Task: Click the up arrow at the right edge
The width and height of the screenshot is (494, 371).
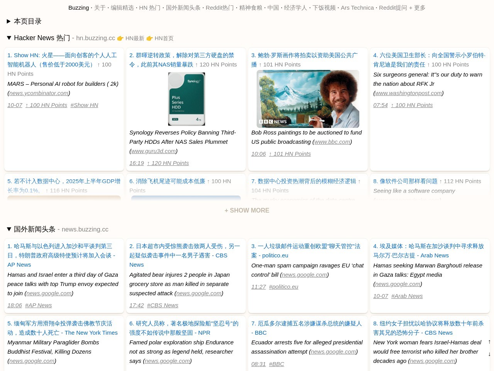Action: point(489,342)
